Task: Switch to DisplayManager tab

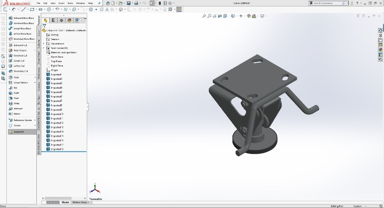Action: click(69, 20)
